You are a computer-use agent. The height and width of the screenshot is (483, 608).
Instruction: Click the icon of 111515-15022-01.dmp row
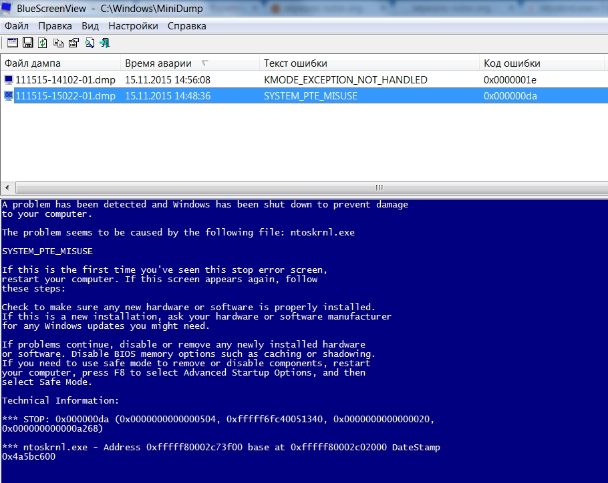(9, 95)
